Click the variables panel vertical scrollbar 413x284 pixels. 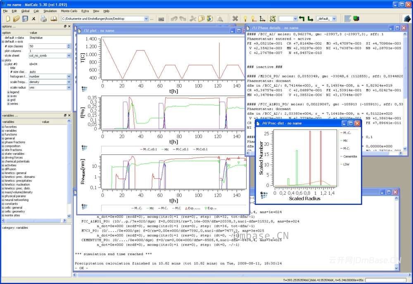click(69, 168)
